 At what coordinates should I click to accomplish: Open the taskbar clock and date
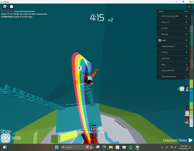pos(183,147)
